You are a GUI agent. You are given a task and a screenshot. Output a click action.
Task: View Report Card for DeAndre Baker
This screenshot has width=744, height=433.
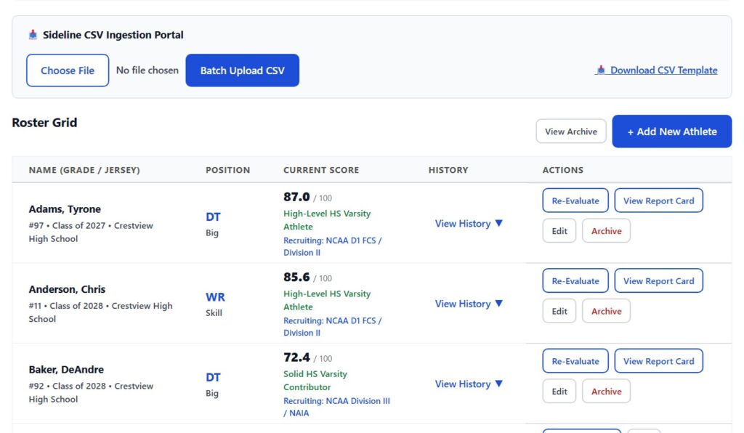[658, 361]
